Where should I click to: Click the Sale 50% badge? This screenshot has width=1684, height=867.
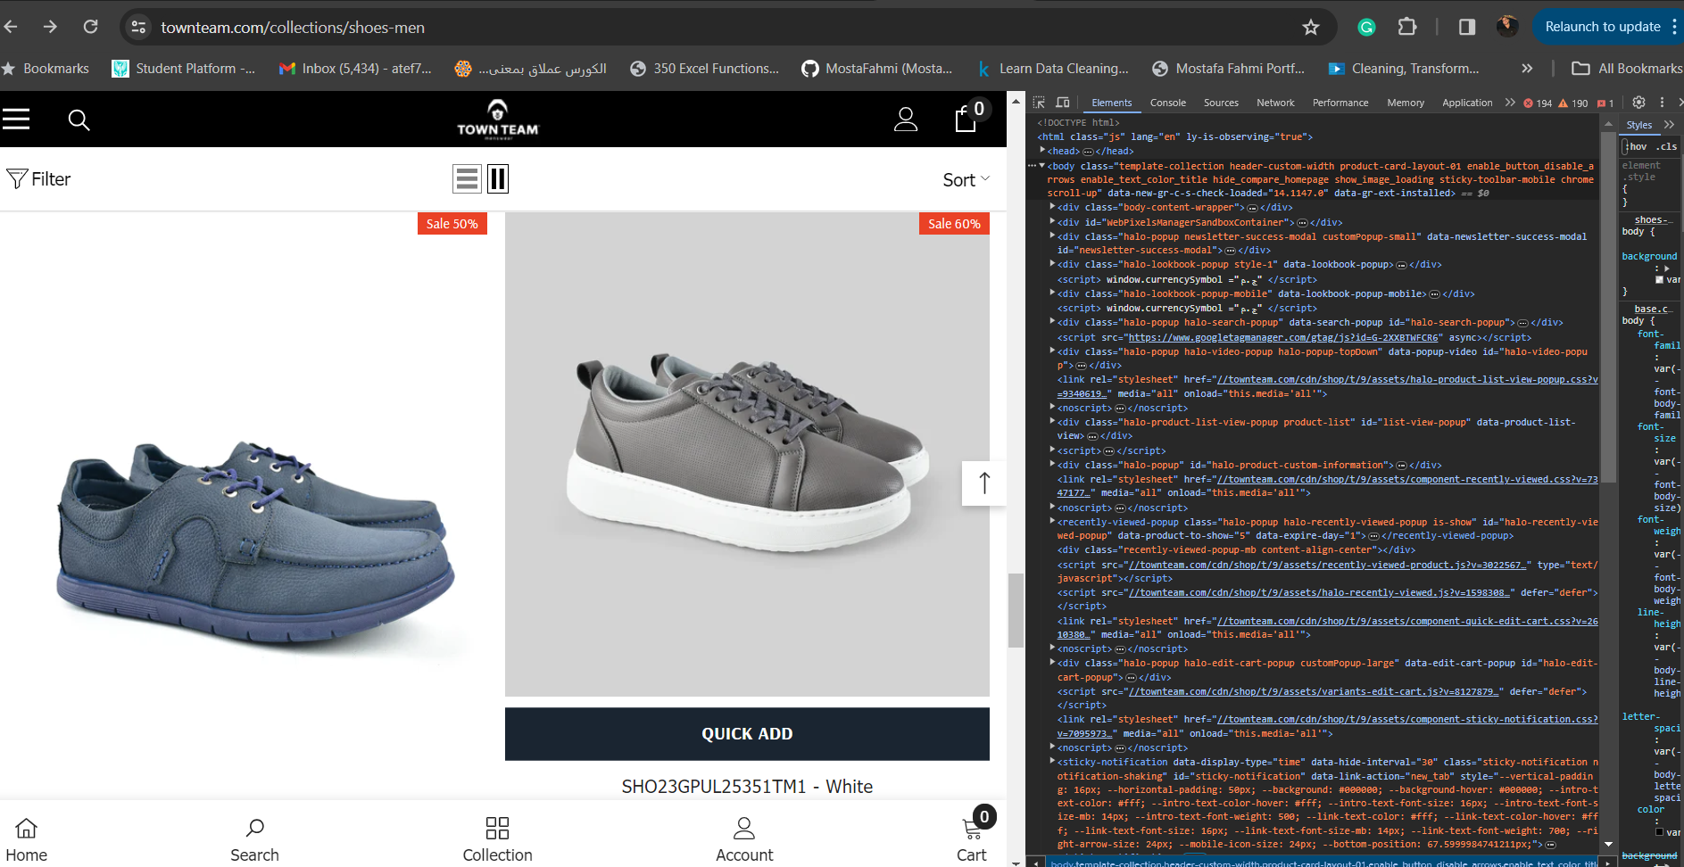452,224
